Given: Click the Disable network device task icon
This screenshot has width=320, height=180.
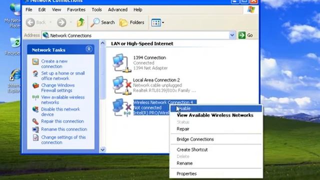Looking at the screenshot, I should tap(35, 109).
